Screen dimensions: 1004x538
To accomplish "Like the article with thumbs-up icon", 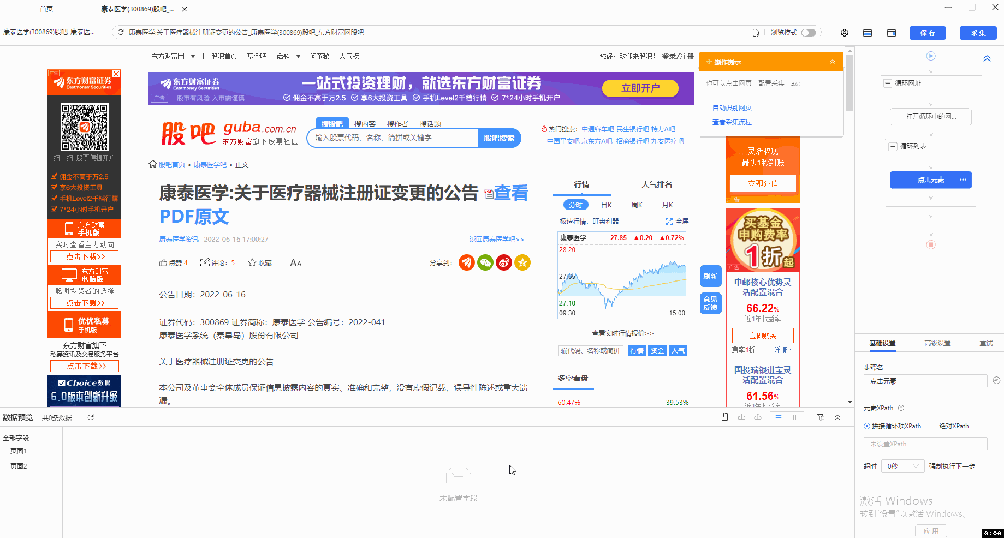I will pyautogui.click(x=163, y=262).
